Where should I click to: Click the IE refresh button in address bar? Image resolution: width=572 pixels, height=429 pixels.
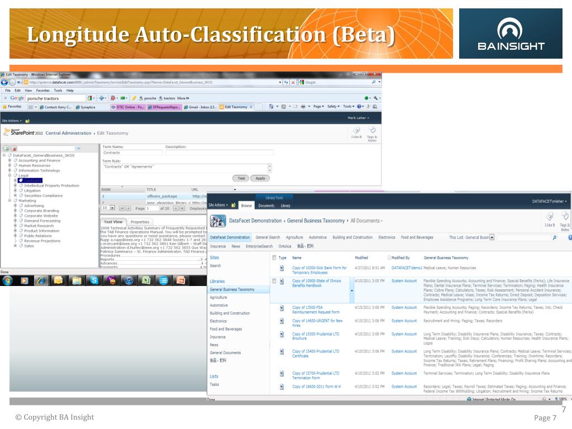pos(287,83)
